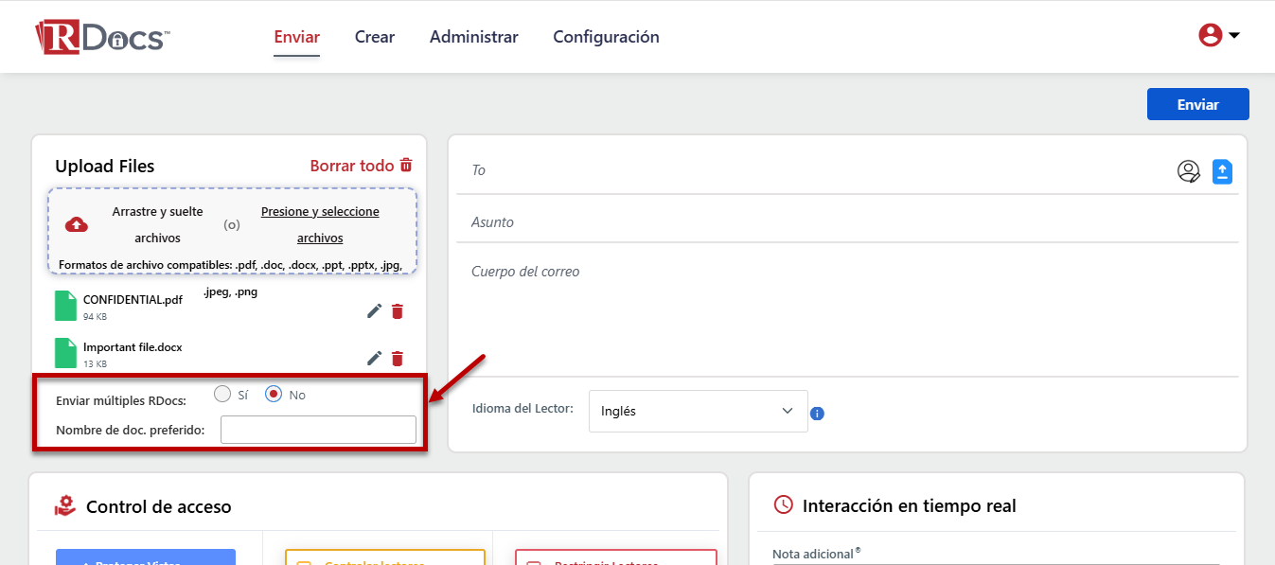Click the edit pencil for Important file.docx

tap(374, 358)
